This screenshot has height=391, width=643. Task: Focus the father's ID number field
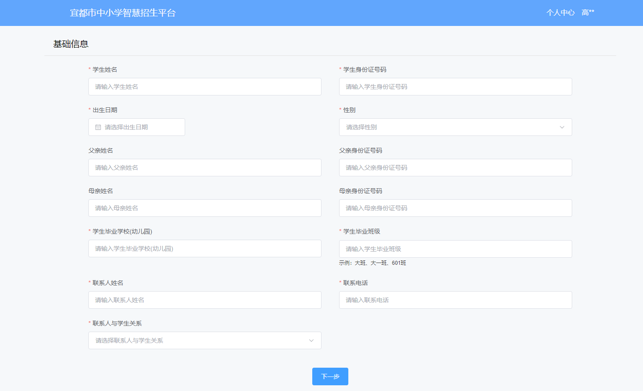point(455,168)
